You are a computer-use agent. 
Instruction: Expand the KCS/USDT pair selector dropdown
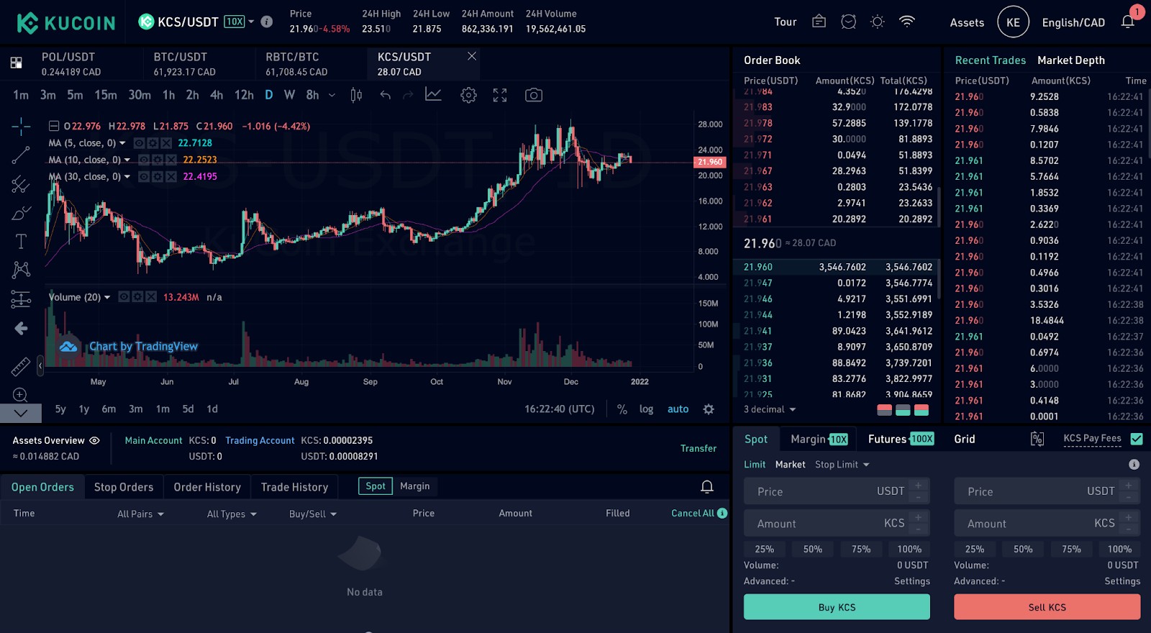tap(251, 22)
